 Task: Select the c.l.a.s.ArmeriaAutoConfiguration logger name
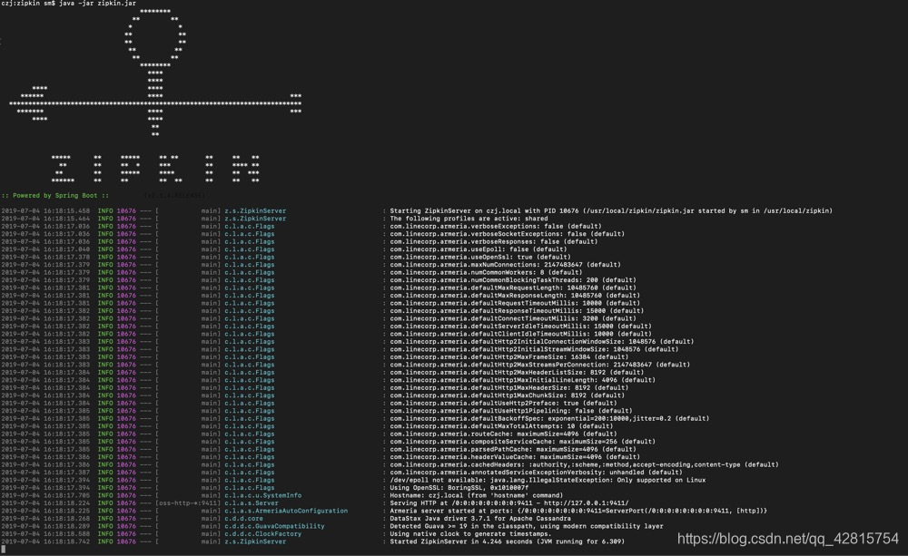286,511
